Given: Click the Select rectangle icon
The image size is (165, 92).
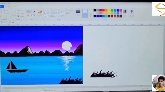Looking at the screenshot, I should 14,11.
